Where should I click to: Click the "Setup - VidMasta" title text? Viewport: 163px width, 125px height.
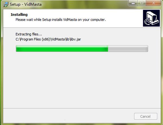(26, 4)
